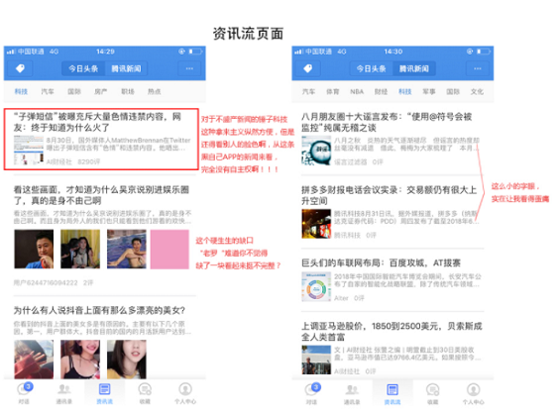
Task: Tap thumbnail of 八月朋友圈 rumor article
Action: click(316, 151)
